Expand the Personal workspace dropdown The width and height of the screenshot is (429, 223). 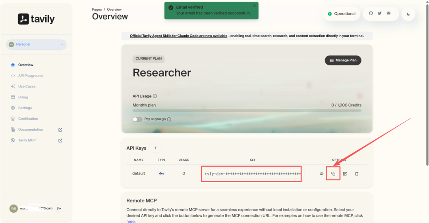click(x=37, y=44)
